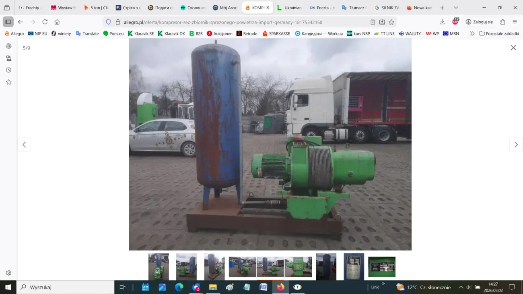Image resolution: width=523 pixels, height=294 pixels.
Task: Select the last compressor thumbnail in the gallery
Action: (x=381, y=267)
